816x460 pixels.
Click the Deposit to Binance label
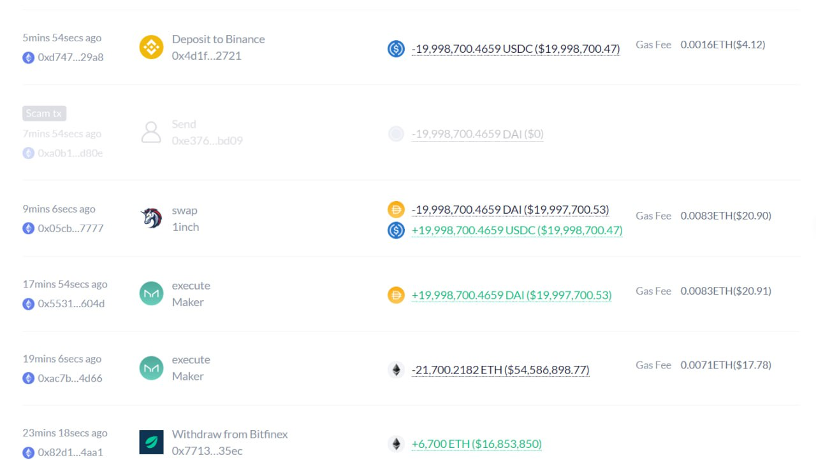click(219, 39)
